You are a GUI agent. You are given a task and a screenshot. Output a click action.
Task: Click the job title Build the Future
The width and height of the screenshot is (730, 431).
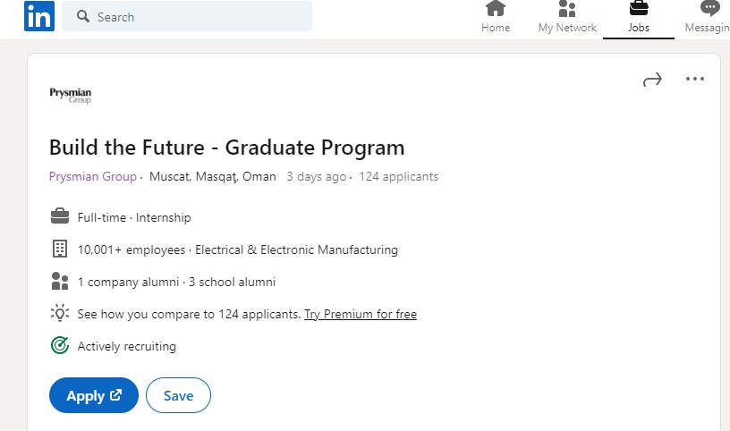(x=226, y=148)
